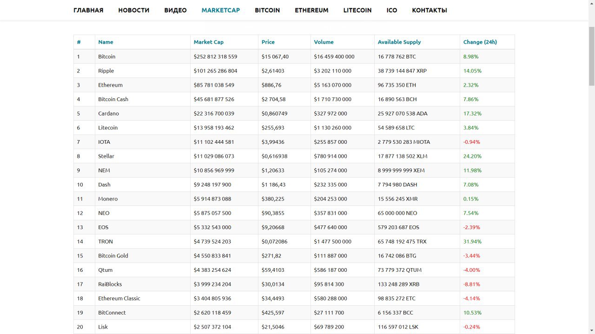595x334 pixels.
Task: Click TRON's change value 31.94%
Action: coord(472,242)
